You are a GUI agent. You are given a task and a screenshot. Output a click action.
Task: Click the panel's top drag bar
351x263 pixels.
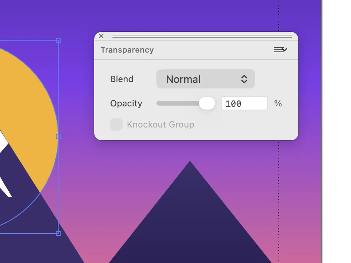202,36
